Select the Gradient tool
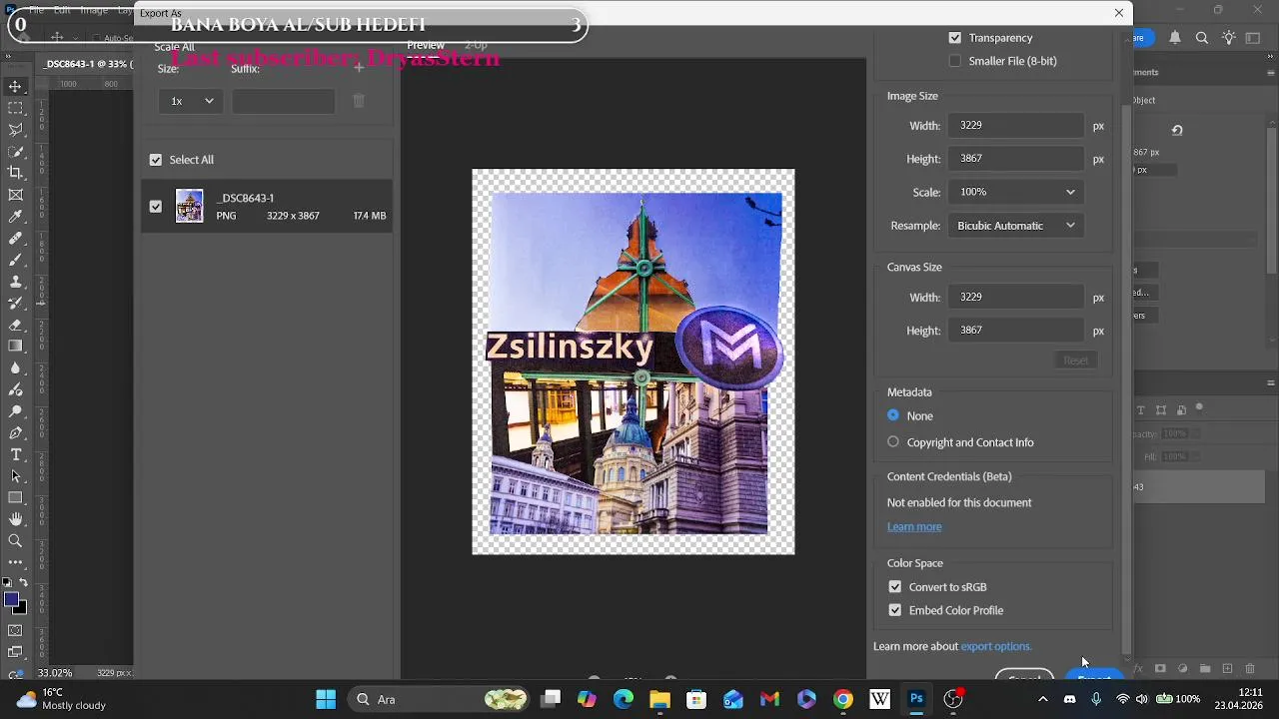1279x719 pixels. coord(15,347)
